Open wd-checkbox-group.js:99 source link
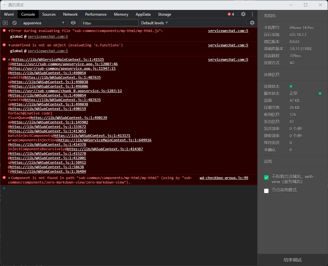This screenshot has height=266, width=328. point(224,178)
